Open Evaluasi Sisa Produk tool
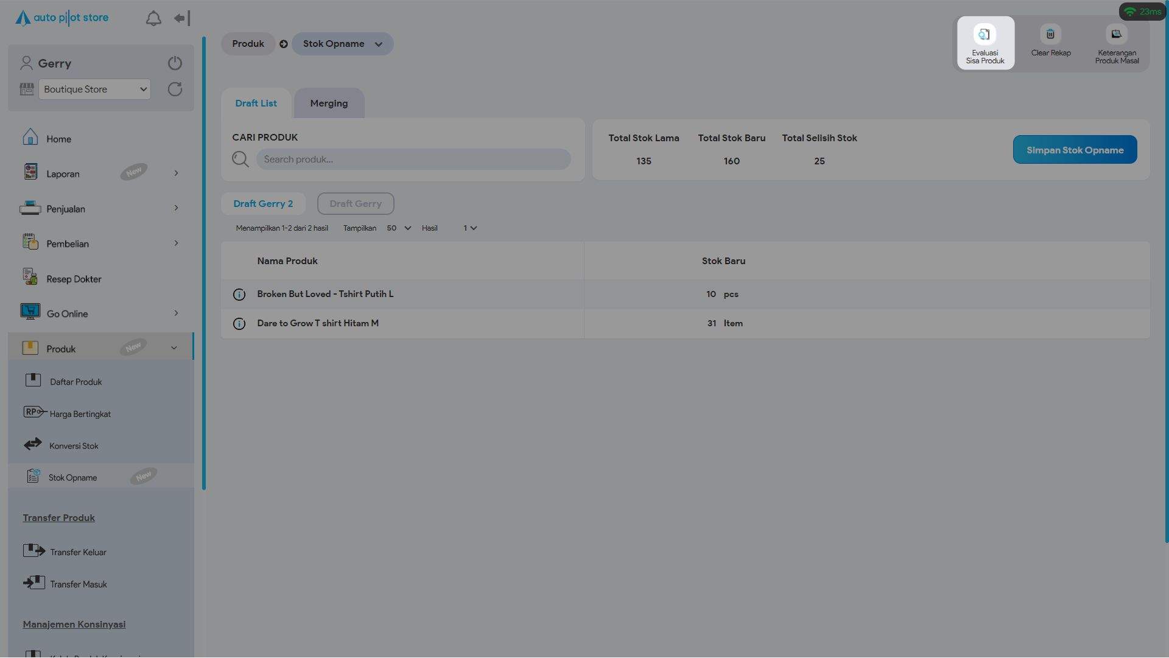This screenshot has width=1169, height=658. pyautogui.click(x=985, y=43)
